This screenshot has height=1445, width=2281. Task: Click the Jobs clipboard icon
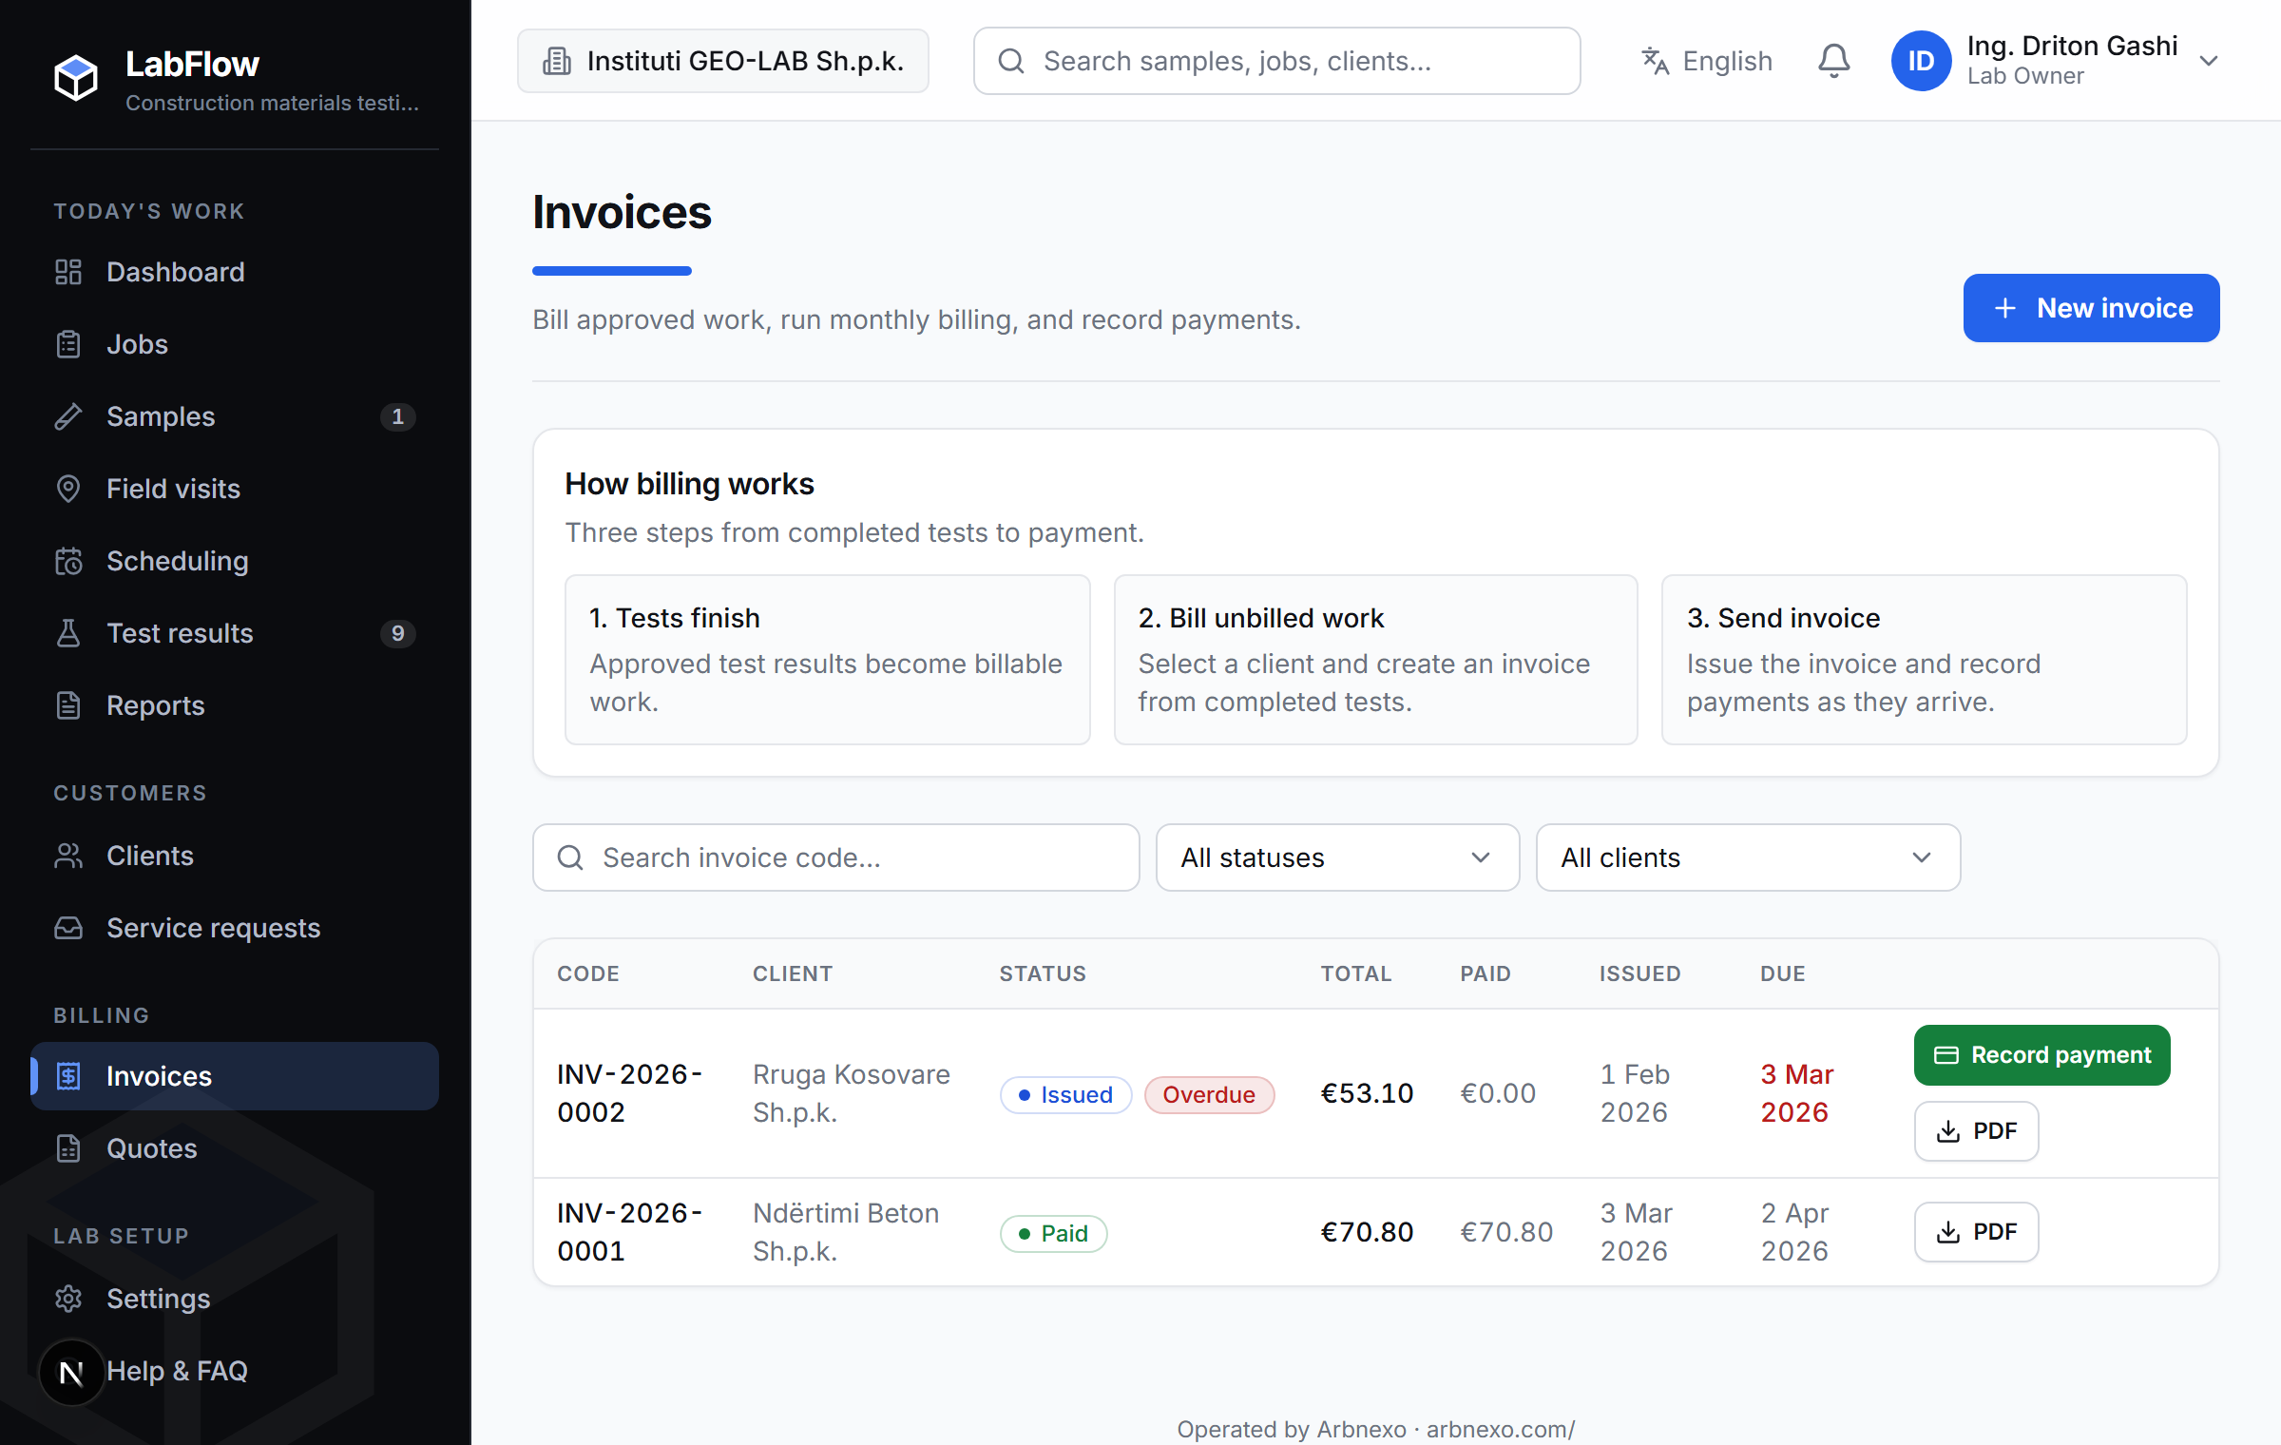[x=68, y=344]
